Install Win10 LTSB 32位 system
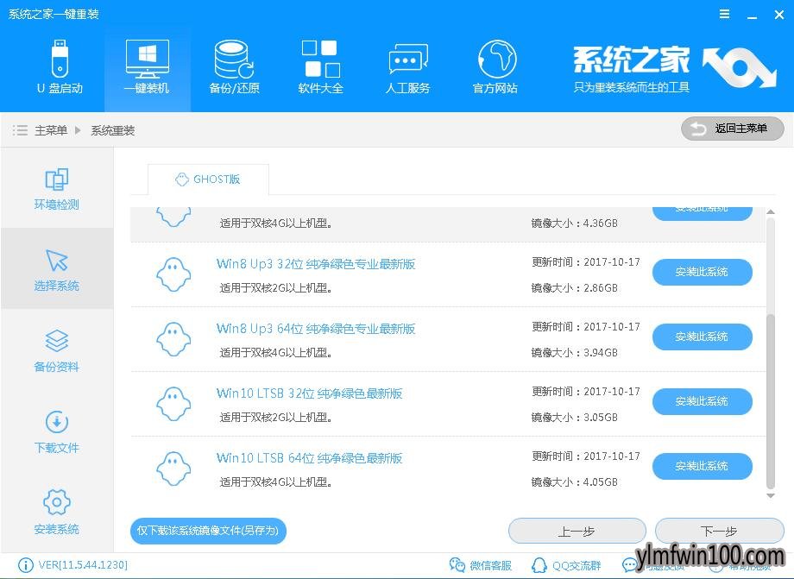 (x=702, y=401)
